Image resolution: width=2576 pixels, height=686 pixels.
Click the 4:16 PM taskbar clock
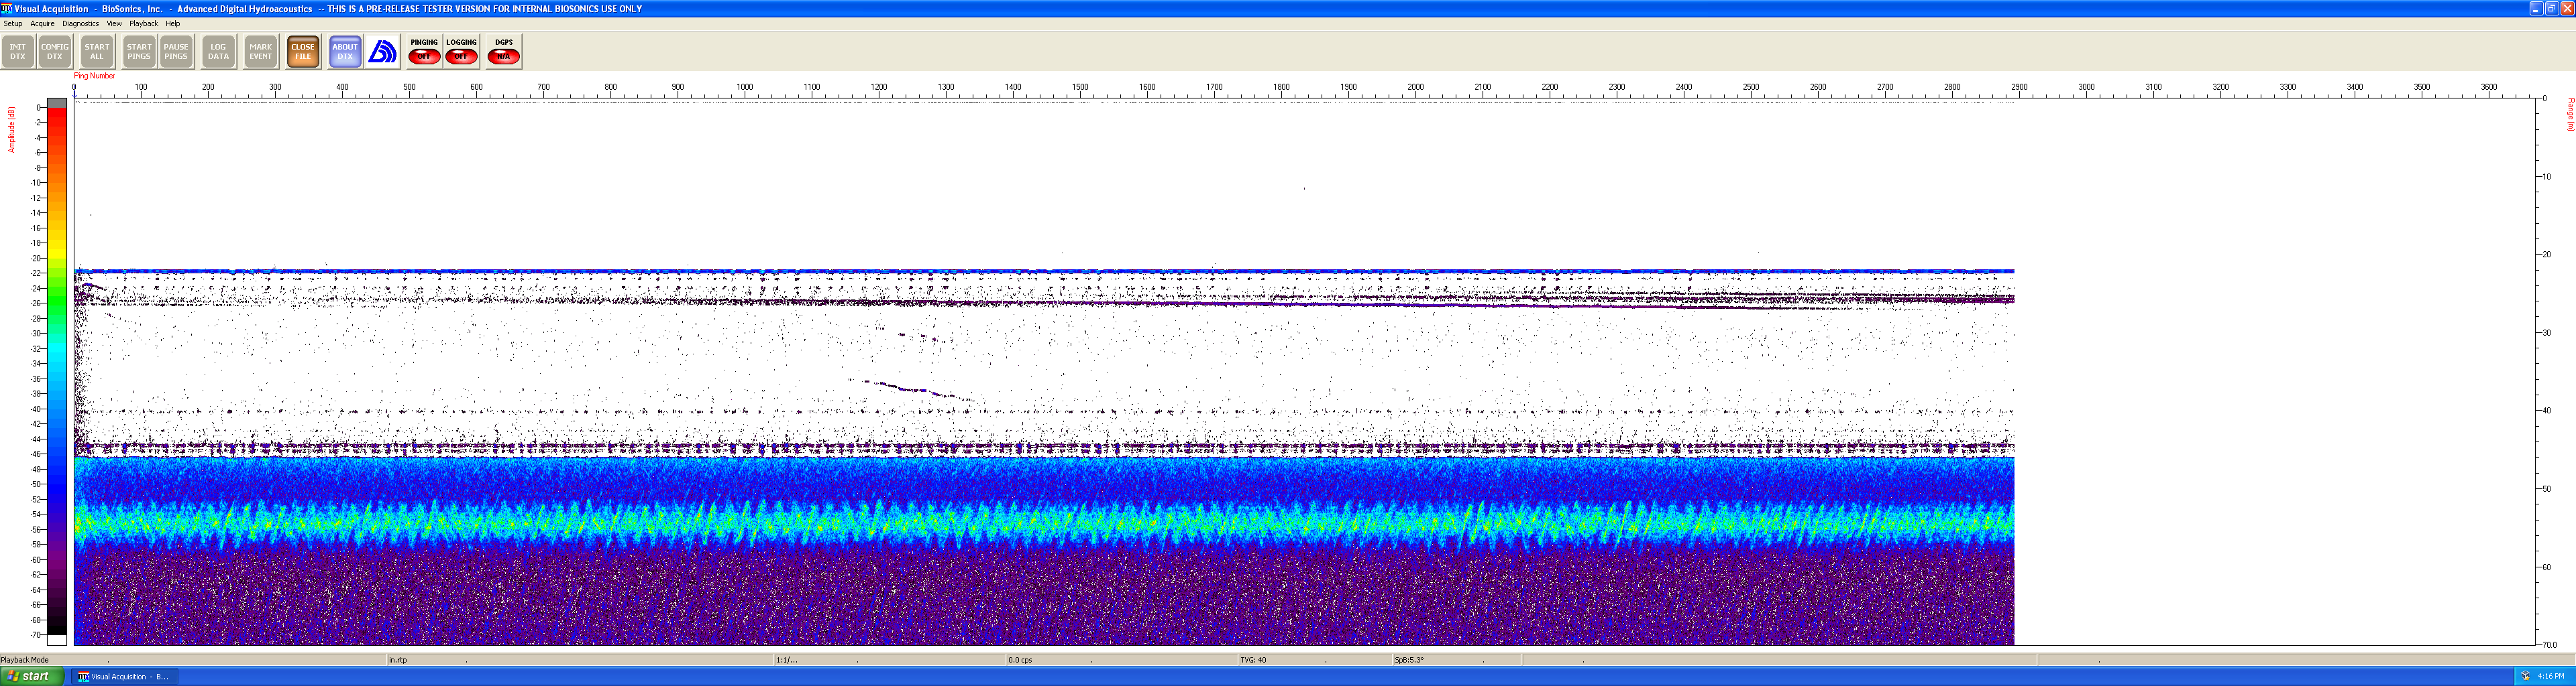pos(2551,677)
